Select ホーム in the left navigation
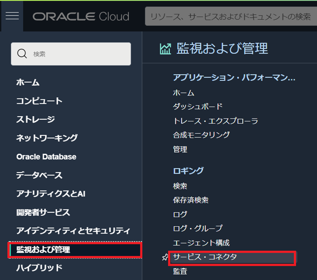This screenshot has height=280, width=317. click(x=28, y=82)
